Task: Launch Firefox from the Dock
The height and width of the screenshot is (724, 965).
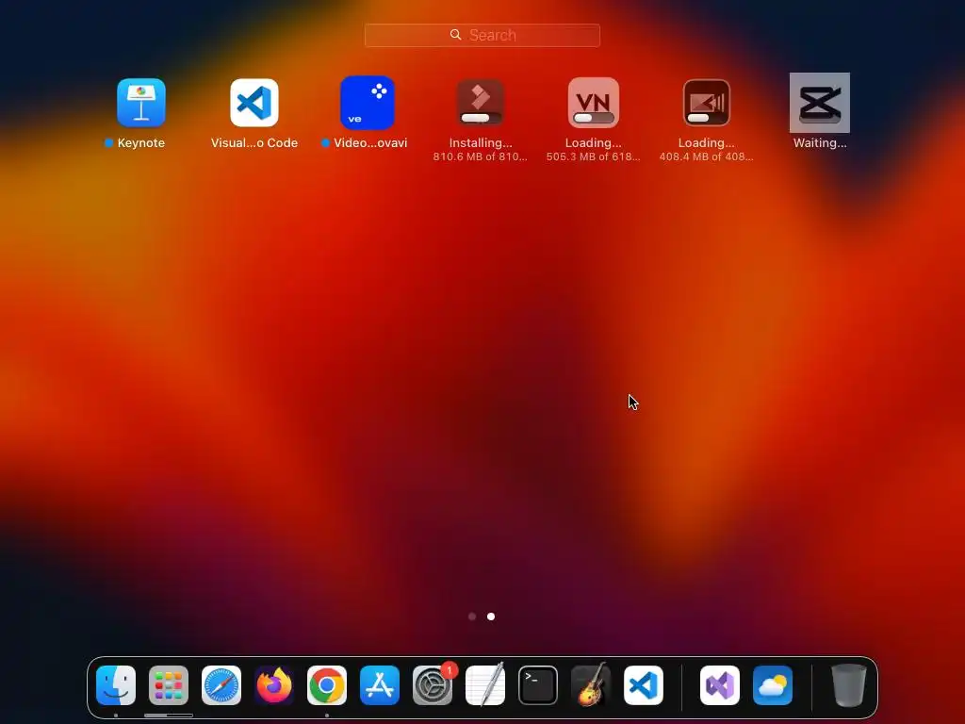Action: 274,685
